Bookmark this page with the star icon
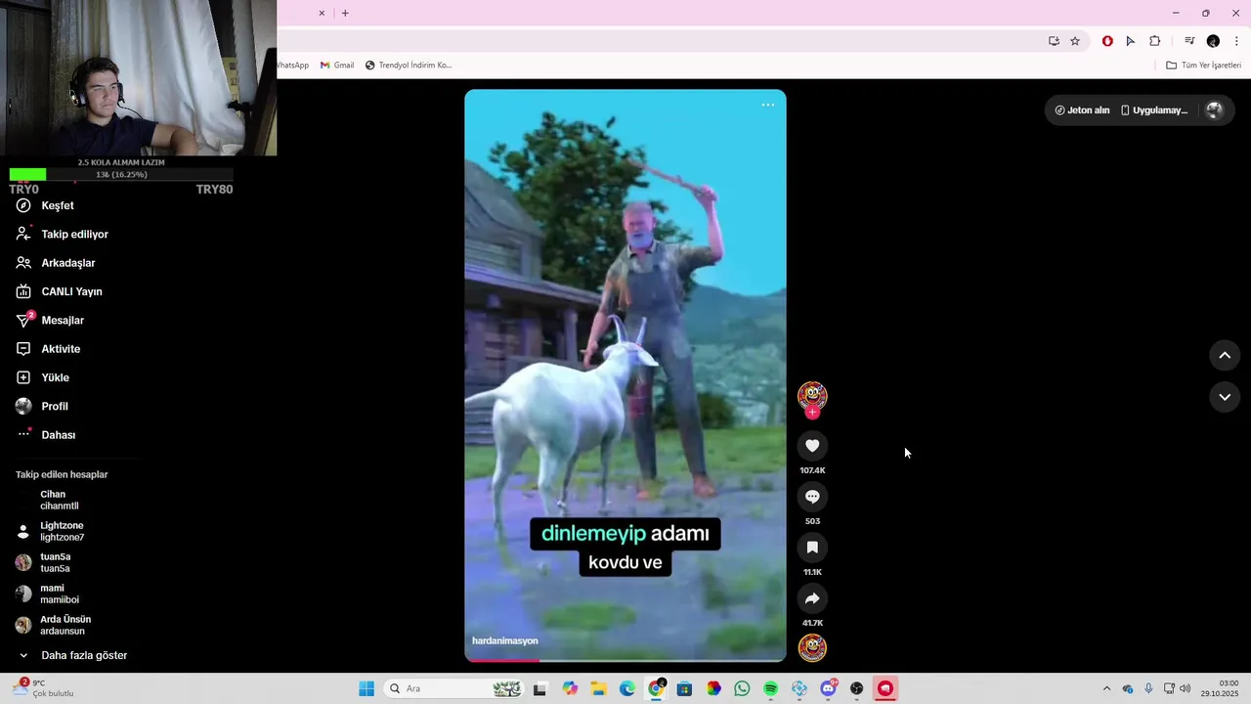The width and height of the screenshot is (1251, 704). point(1075,41)
